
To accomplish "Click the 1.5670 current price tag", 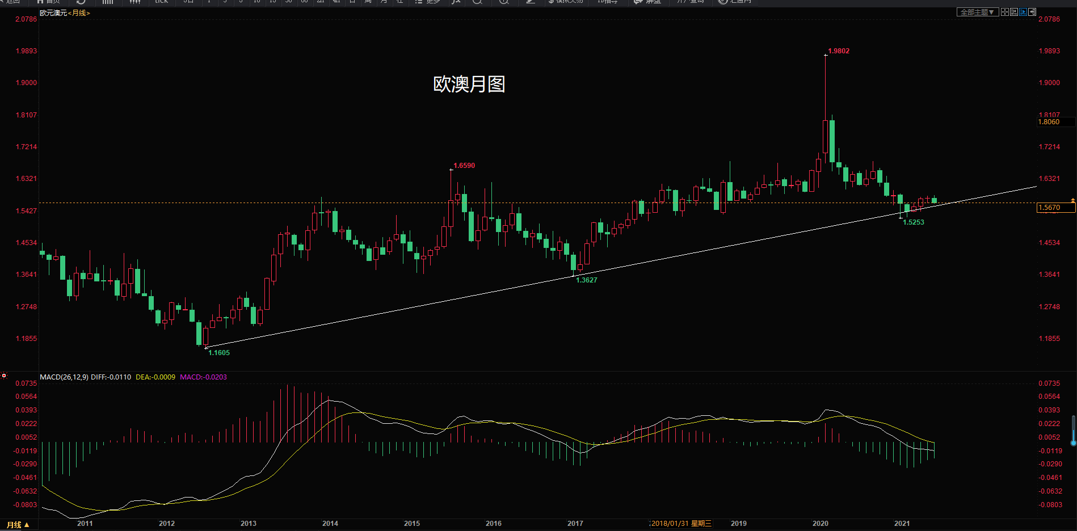I will pyautogui.click(x=1055, y=208).
